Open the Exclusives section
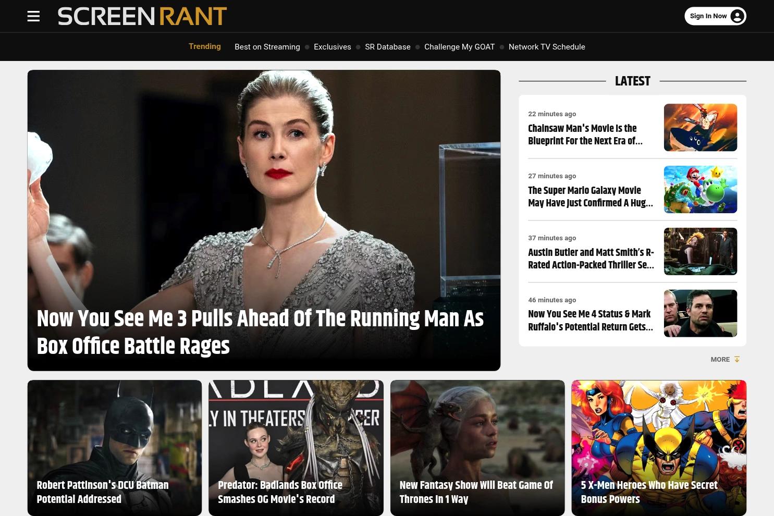This screenshot has width=774, height=516. tap(332, 46)
